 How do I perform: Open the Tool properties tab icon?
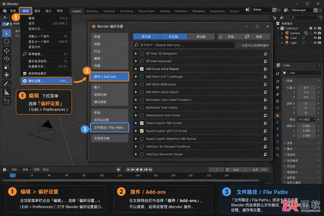[x=277, y=73]
